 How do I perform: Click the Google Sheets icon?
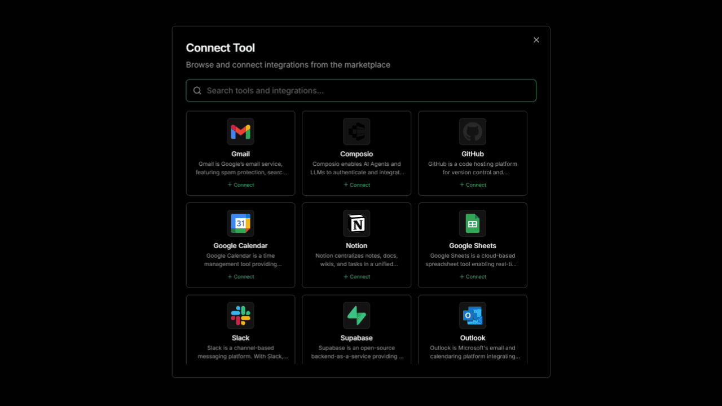473,224
